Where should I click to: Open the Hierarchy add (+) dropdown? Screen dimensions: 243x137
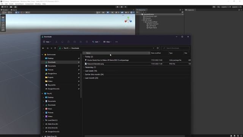(x=138, y=12)
